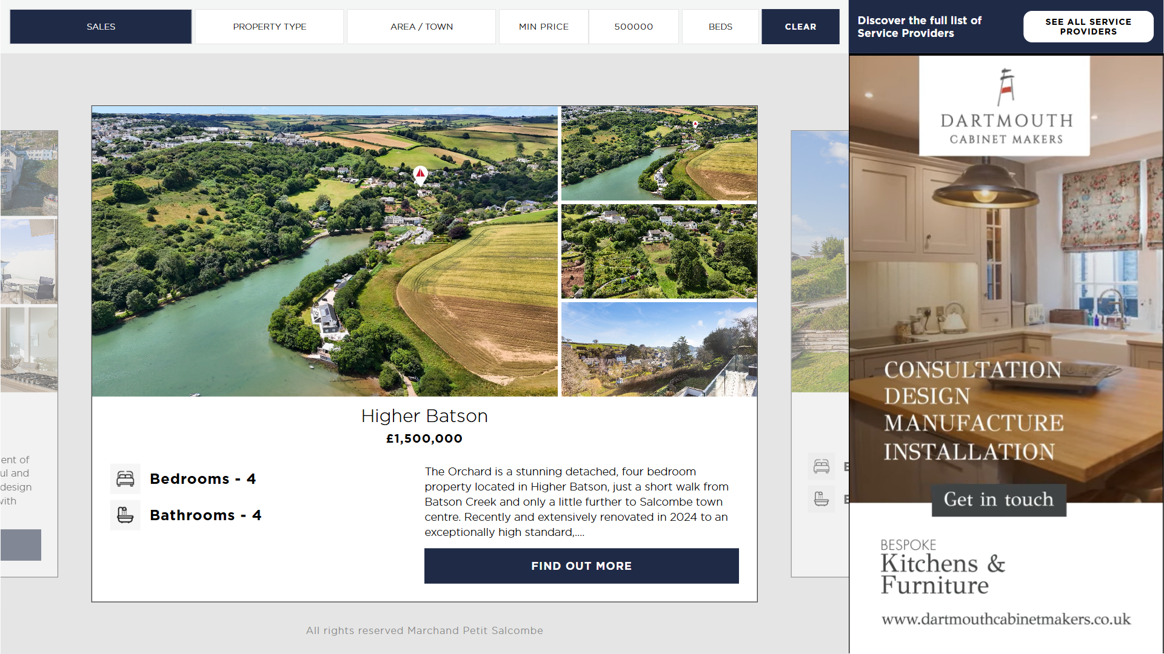Click the red location pin on main aerial photo
The height and width of the screenshot is (654, 1164).
click(420, 176)
